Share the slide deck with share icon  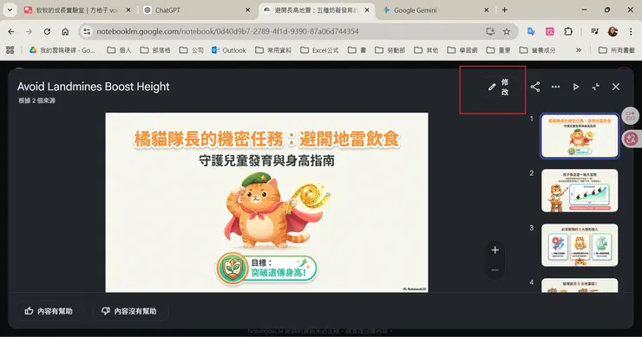click(535, 87)
